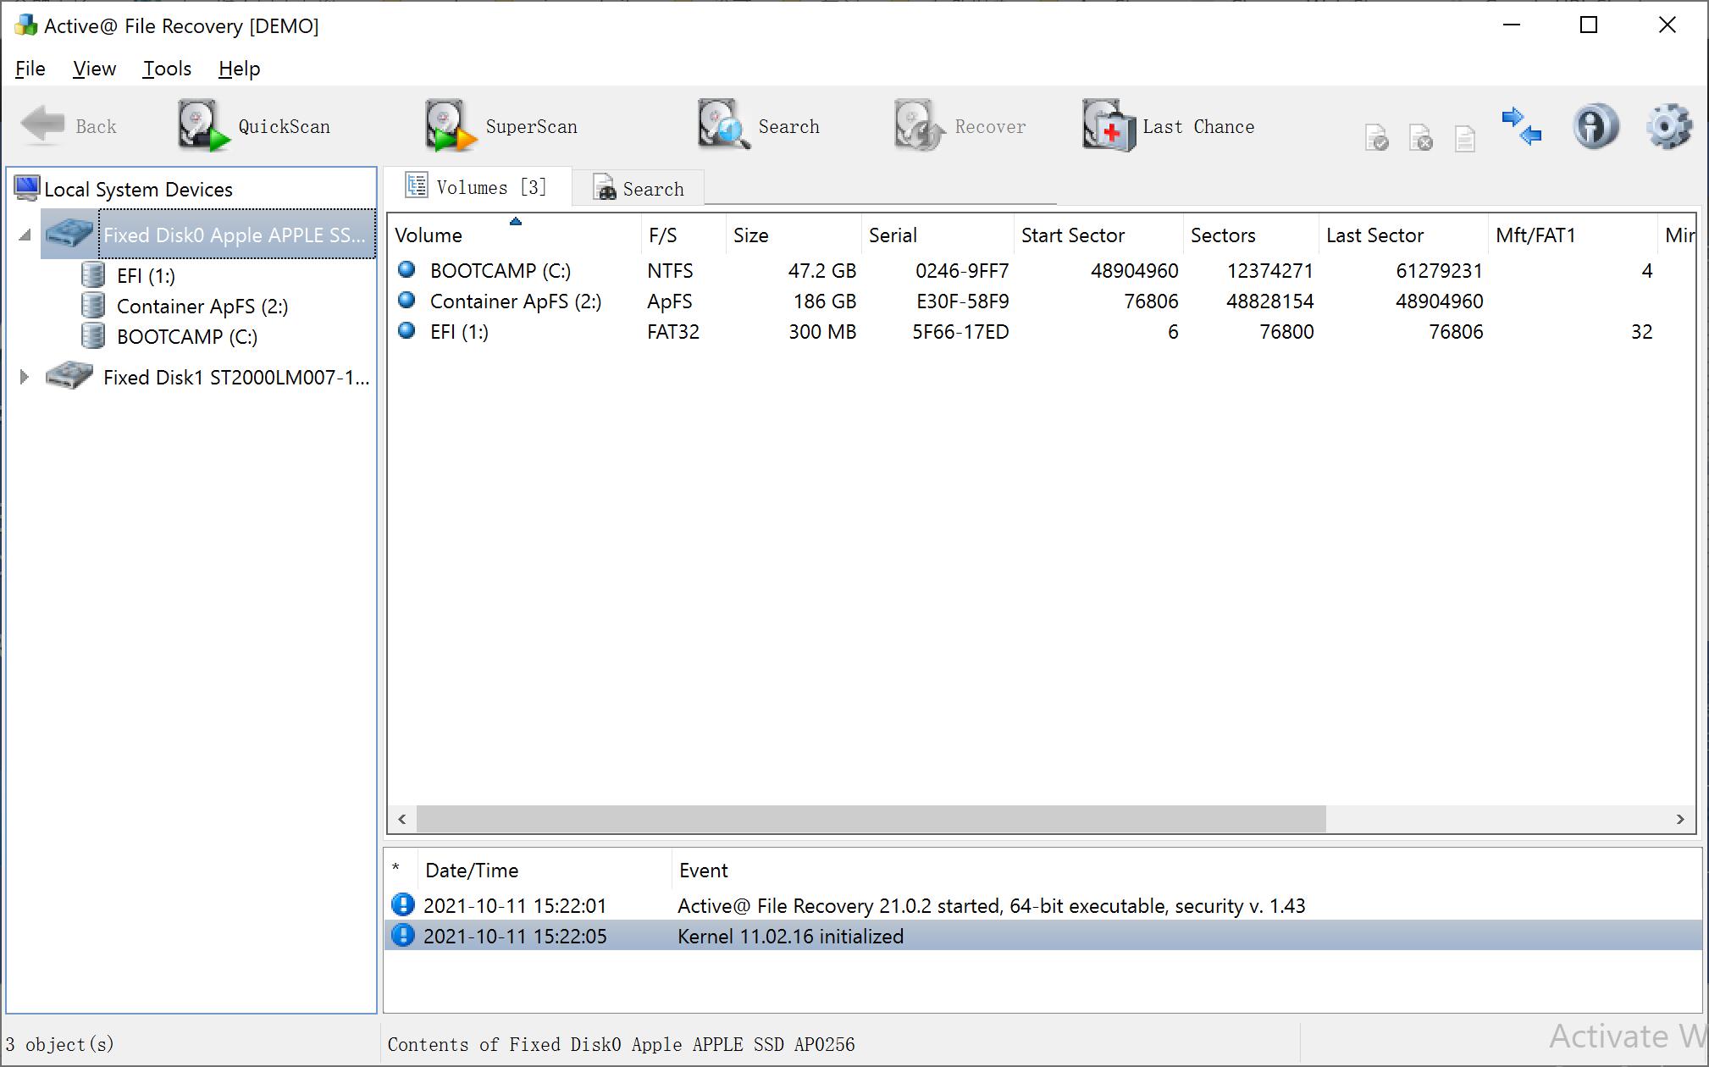1709x1067 pixels.
Task: Select the Kernel initialized log entry
Action: (790, 936)
